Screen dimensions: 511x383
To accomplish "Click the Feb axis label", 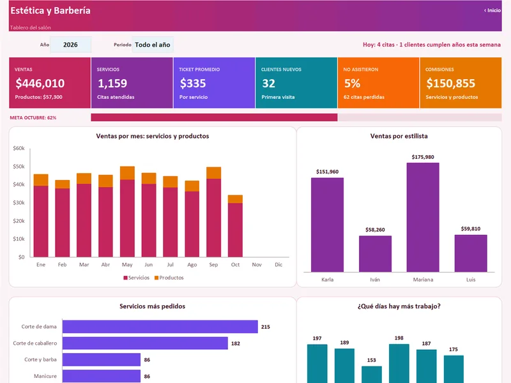I will coord(62,265).
